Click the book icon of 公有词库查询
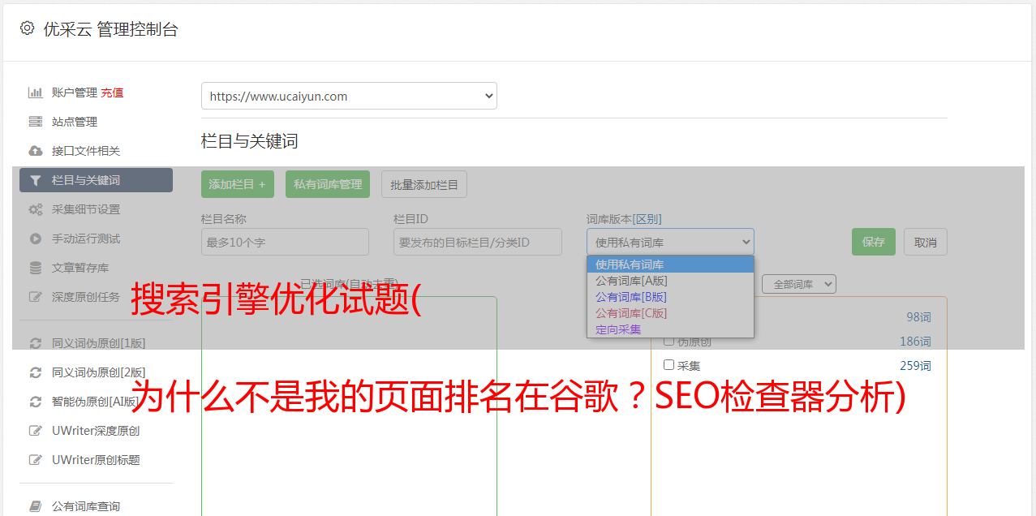 pos(36,506)
